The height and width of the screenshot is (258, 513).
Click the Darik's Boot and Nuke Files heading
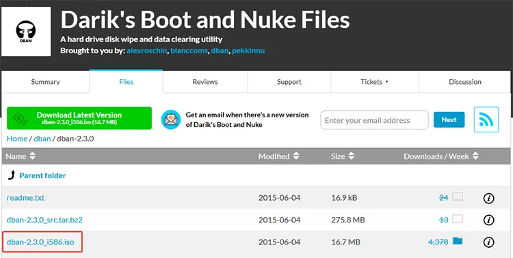click(x=205, y=20)
